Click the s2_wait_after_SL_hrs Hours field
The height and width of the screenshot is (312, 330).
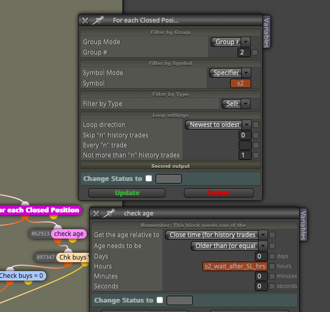tap(235, 266)
